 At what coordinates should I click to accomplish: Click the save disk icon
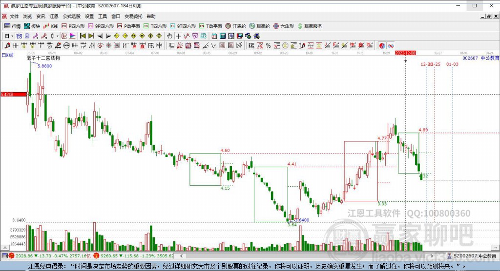click(240, 36)
